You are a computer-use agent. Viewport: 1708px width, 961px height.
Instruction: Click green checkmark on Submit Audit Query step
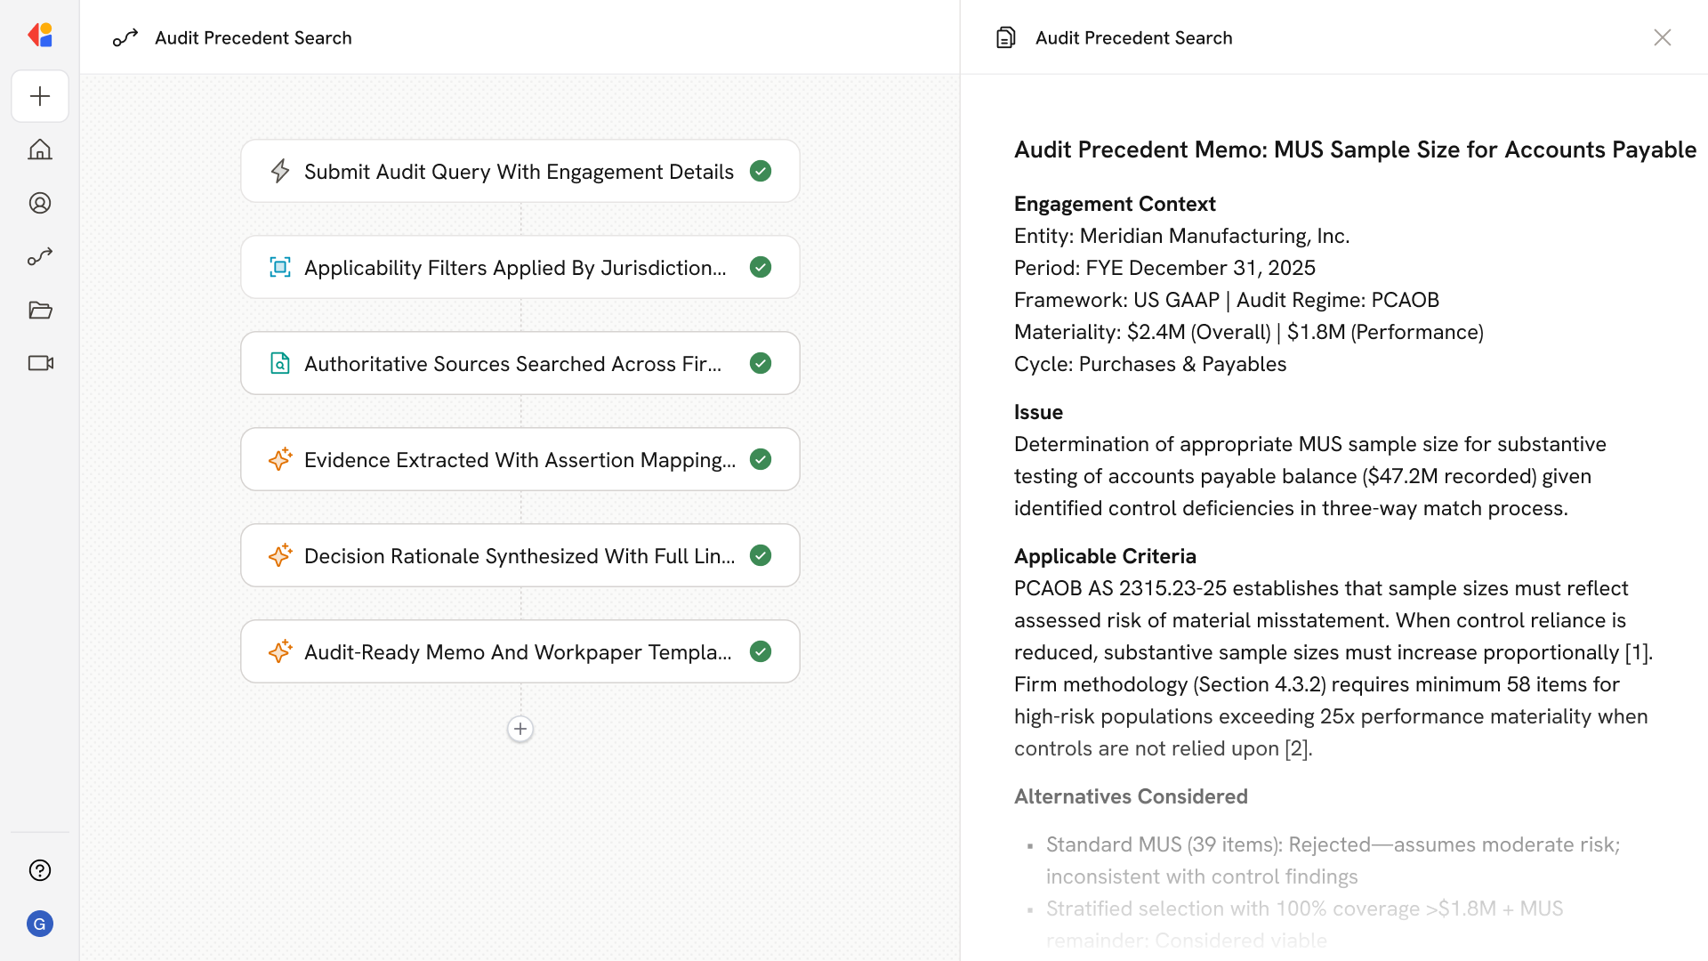(761, 171)
